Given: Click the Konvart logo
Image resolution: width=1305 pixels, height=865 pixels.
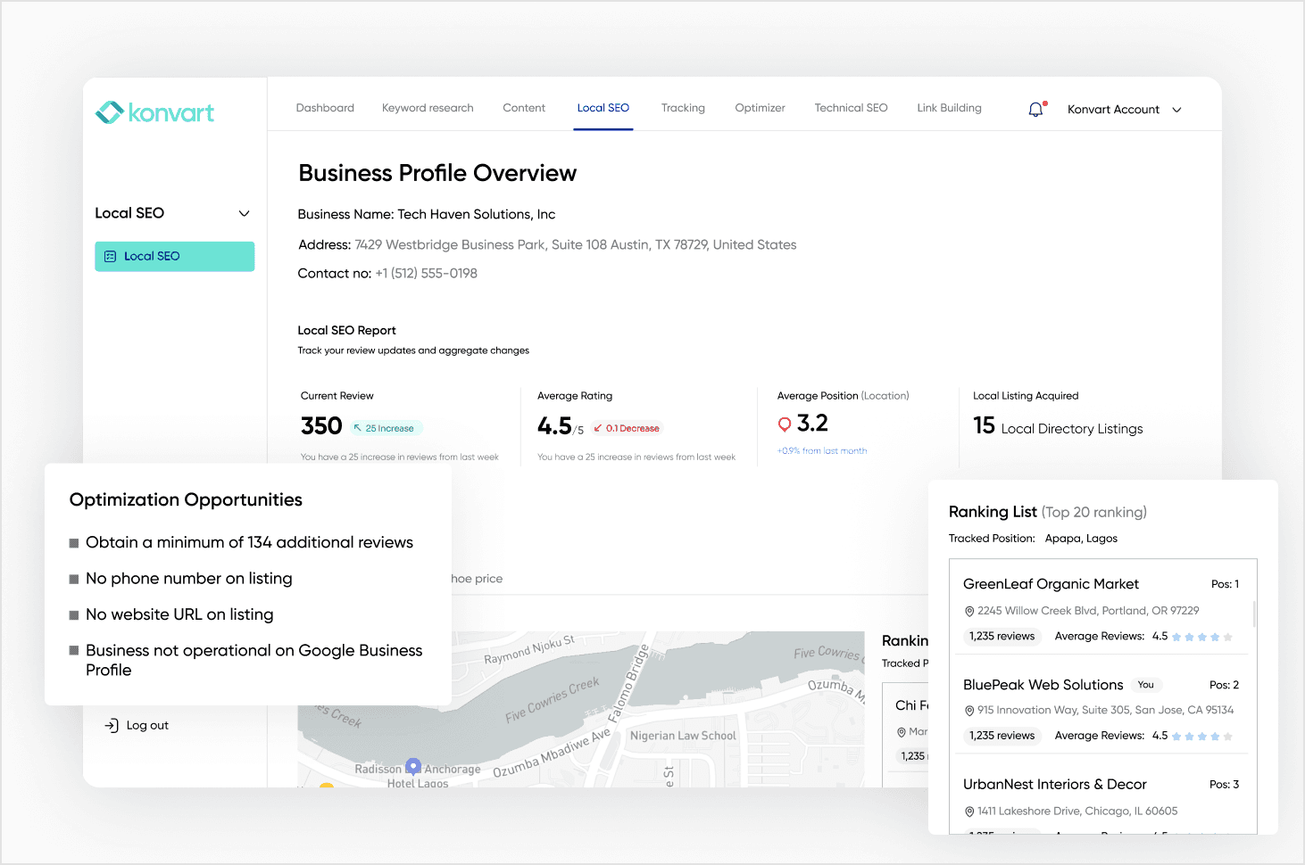Looking at the screenshot, I should pos(154,112).
